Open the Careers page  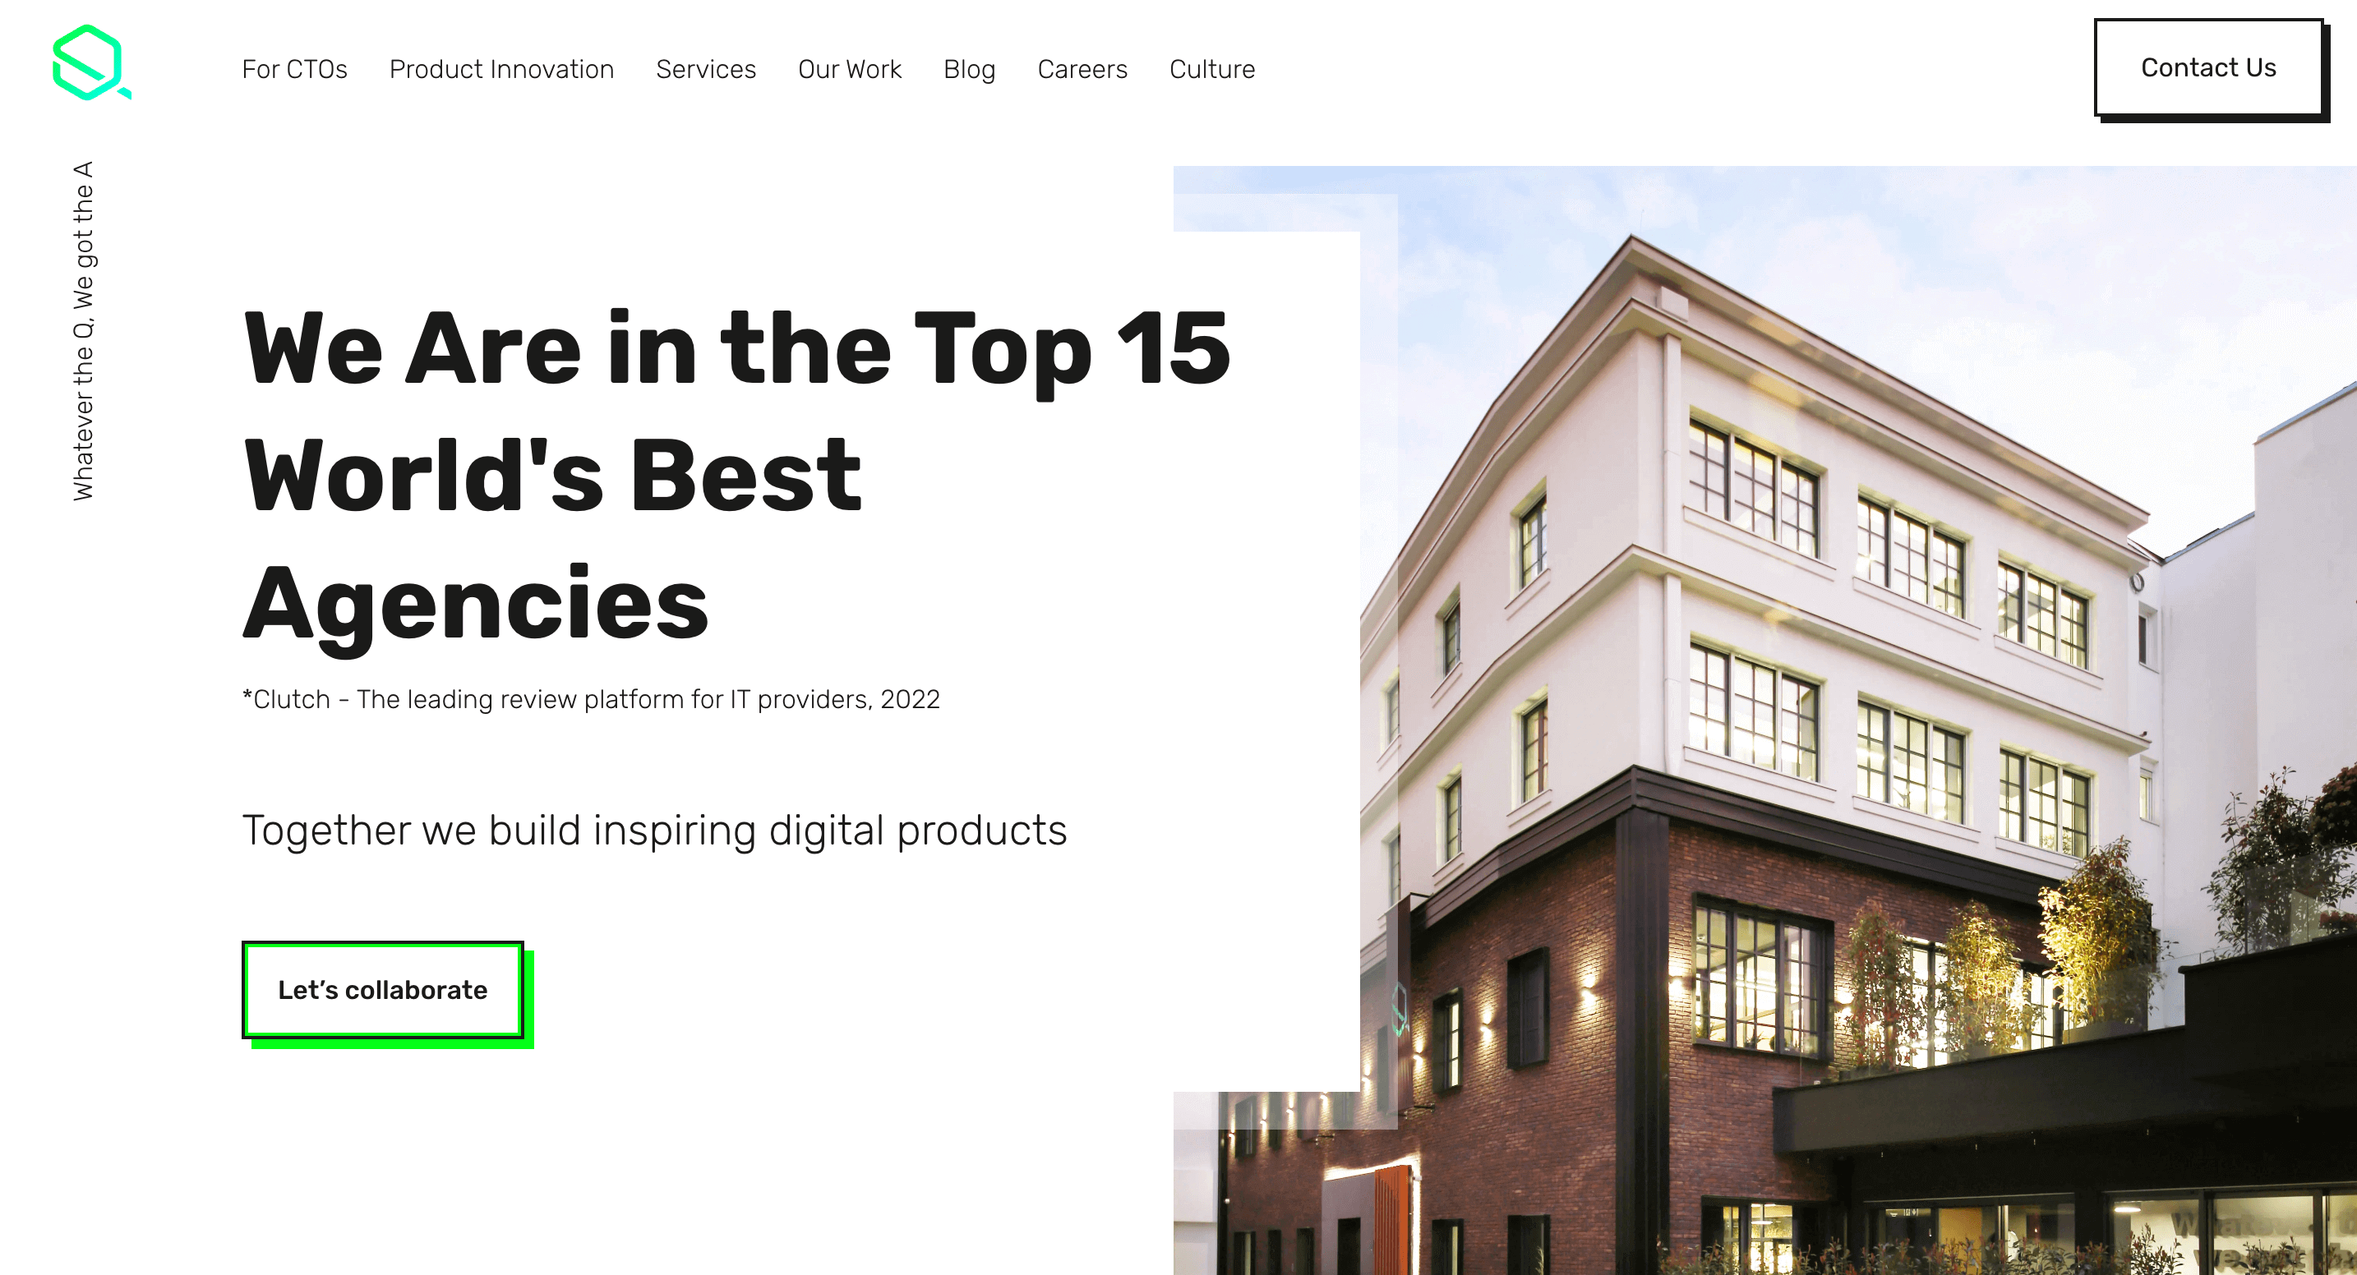pyautogui.click(x=1082, y=70)
